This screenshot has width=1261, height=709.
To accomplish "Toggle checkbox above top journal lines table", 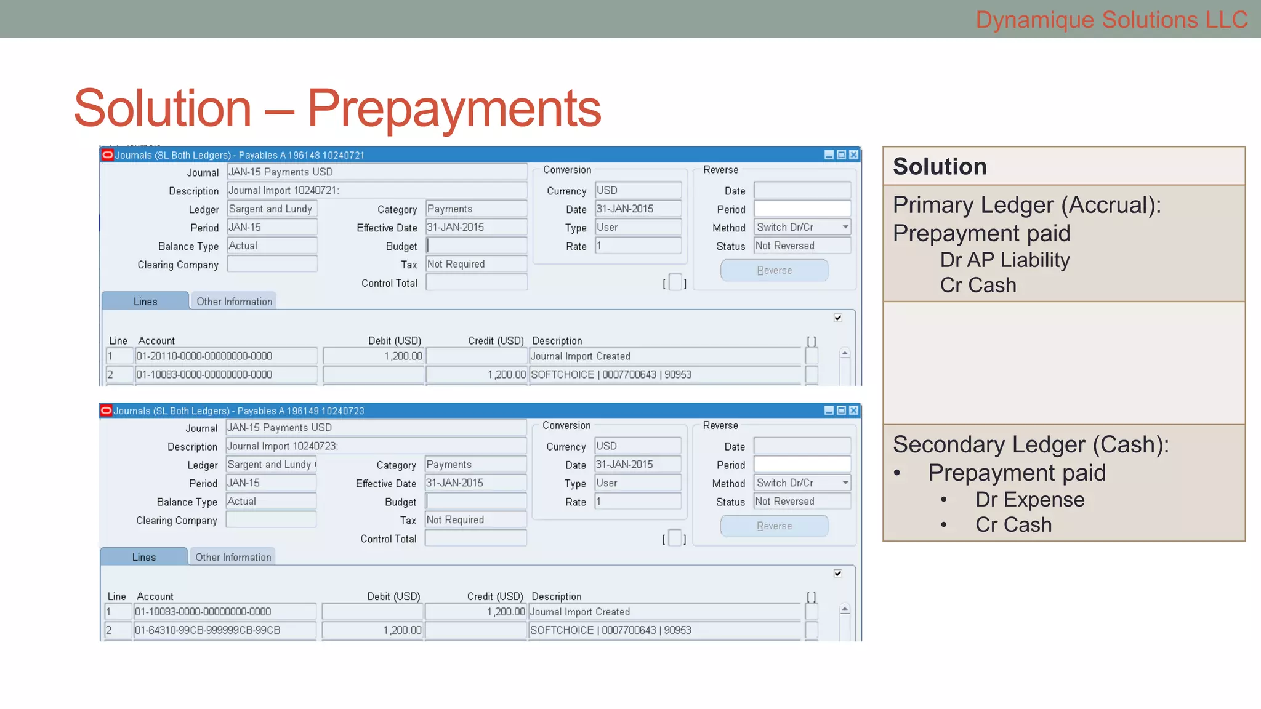I will coord(838,318).
